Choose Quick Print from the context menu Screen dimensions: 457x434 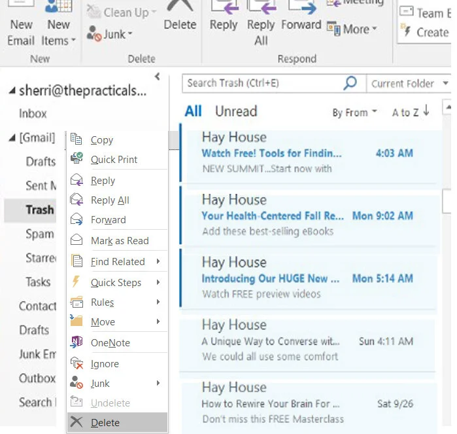117,159
